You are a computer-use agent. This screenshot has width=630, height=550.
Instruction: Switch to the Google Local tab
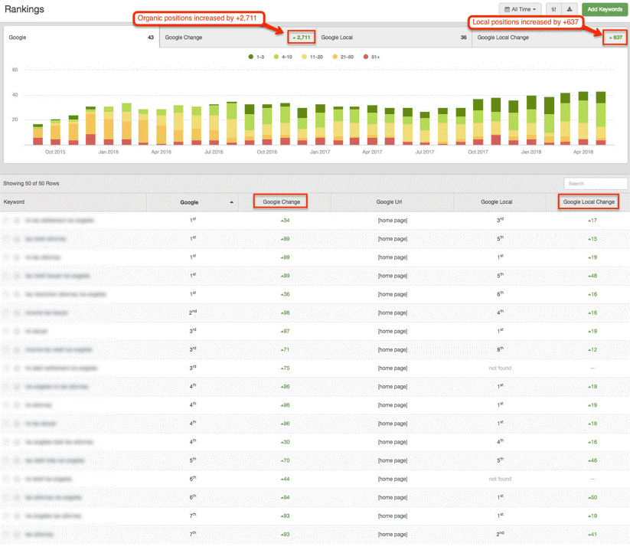click(393, 37)
